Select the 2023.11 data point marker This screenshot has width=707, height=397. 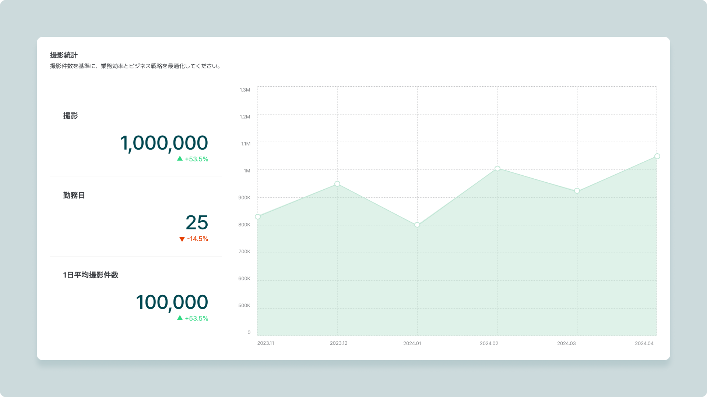(258, 217)
